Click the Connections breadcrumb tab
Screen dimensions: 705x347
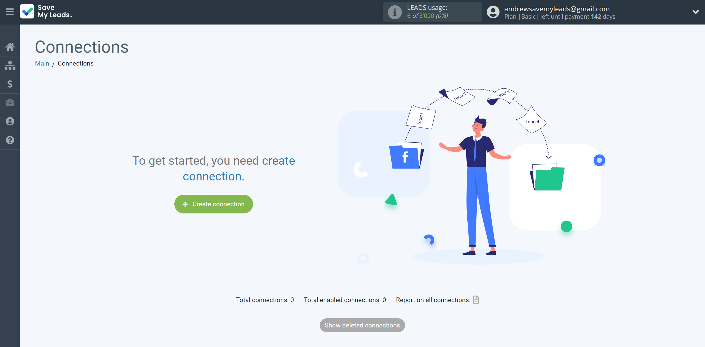[75, 63]
